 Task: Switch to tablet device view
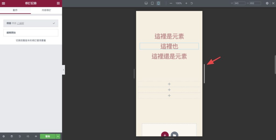click(152, 3)
